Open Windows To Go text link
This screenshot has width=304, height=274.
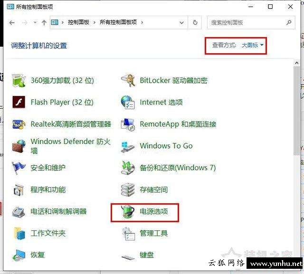tap(166, 146)
